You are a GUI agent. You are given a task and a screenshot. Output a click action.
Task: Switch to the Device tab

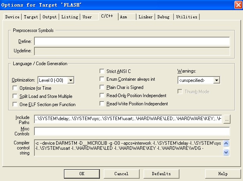click(12, 17)
